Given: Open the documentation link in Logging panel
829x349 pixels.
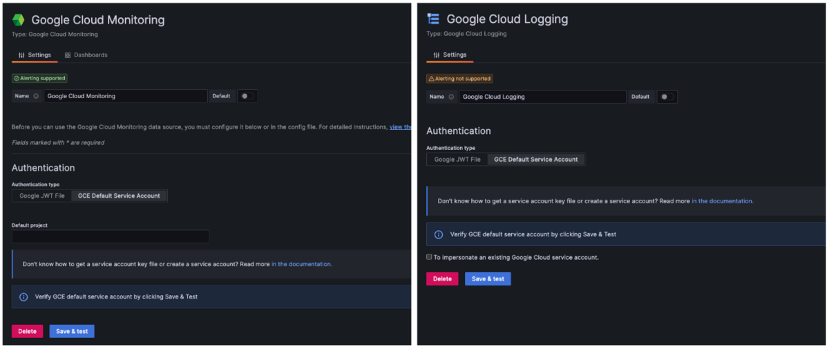Looking at the screenshot, I should 723,201.
